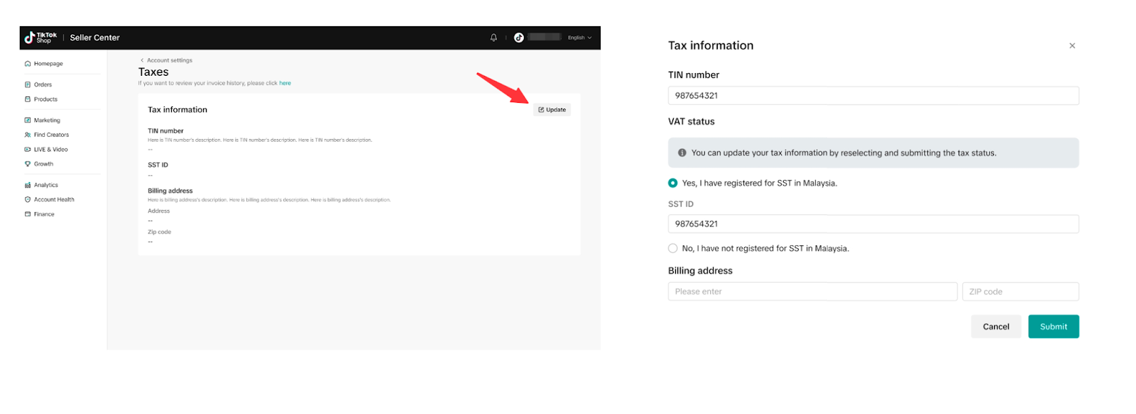Viewport: 1136px width, 414px height.
Task: Open the notifications bell
Action: point(493,38)
